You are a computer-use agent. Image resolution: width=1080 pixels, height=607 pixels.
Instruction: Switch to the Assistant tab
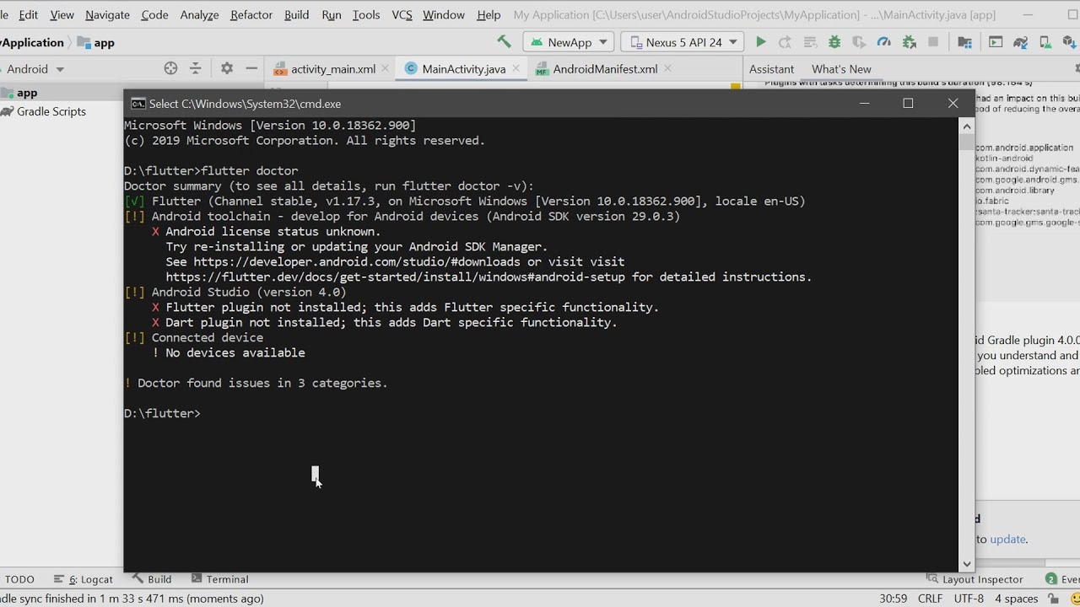771,69
